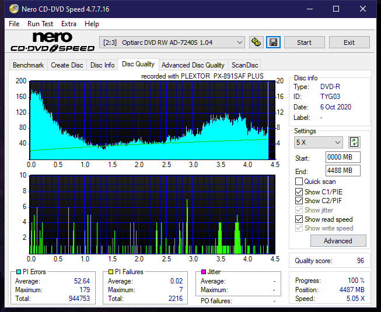The width and height of the screenshot is (381, 312).
Task: Click the refresh speed settings icon
Action: coord(354,142)
